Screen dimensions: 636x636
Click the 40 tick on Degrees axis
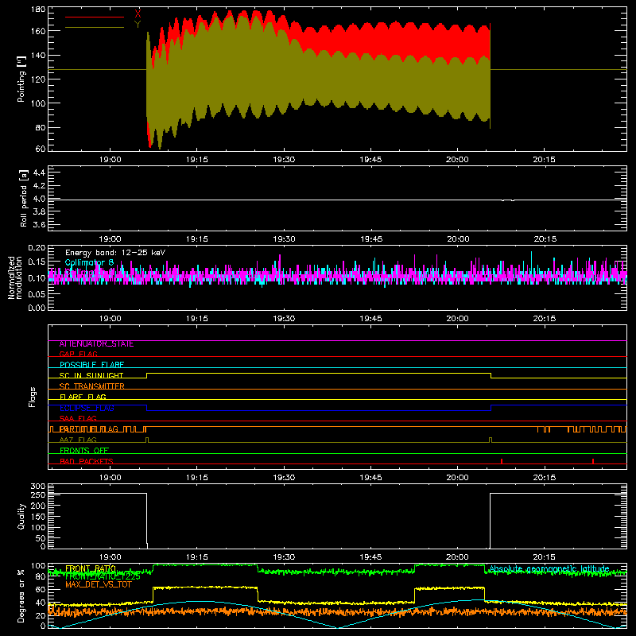[x=41, y=603]
